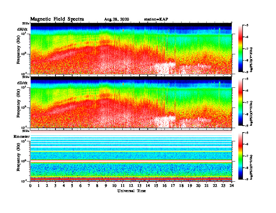Click the "-7" value on dD/dt colorbar
This screenshot has width=276, height=213.
click(247, 102)
